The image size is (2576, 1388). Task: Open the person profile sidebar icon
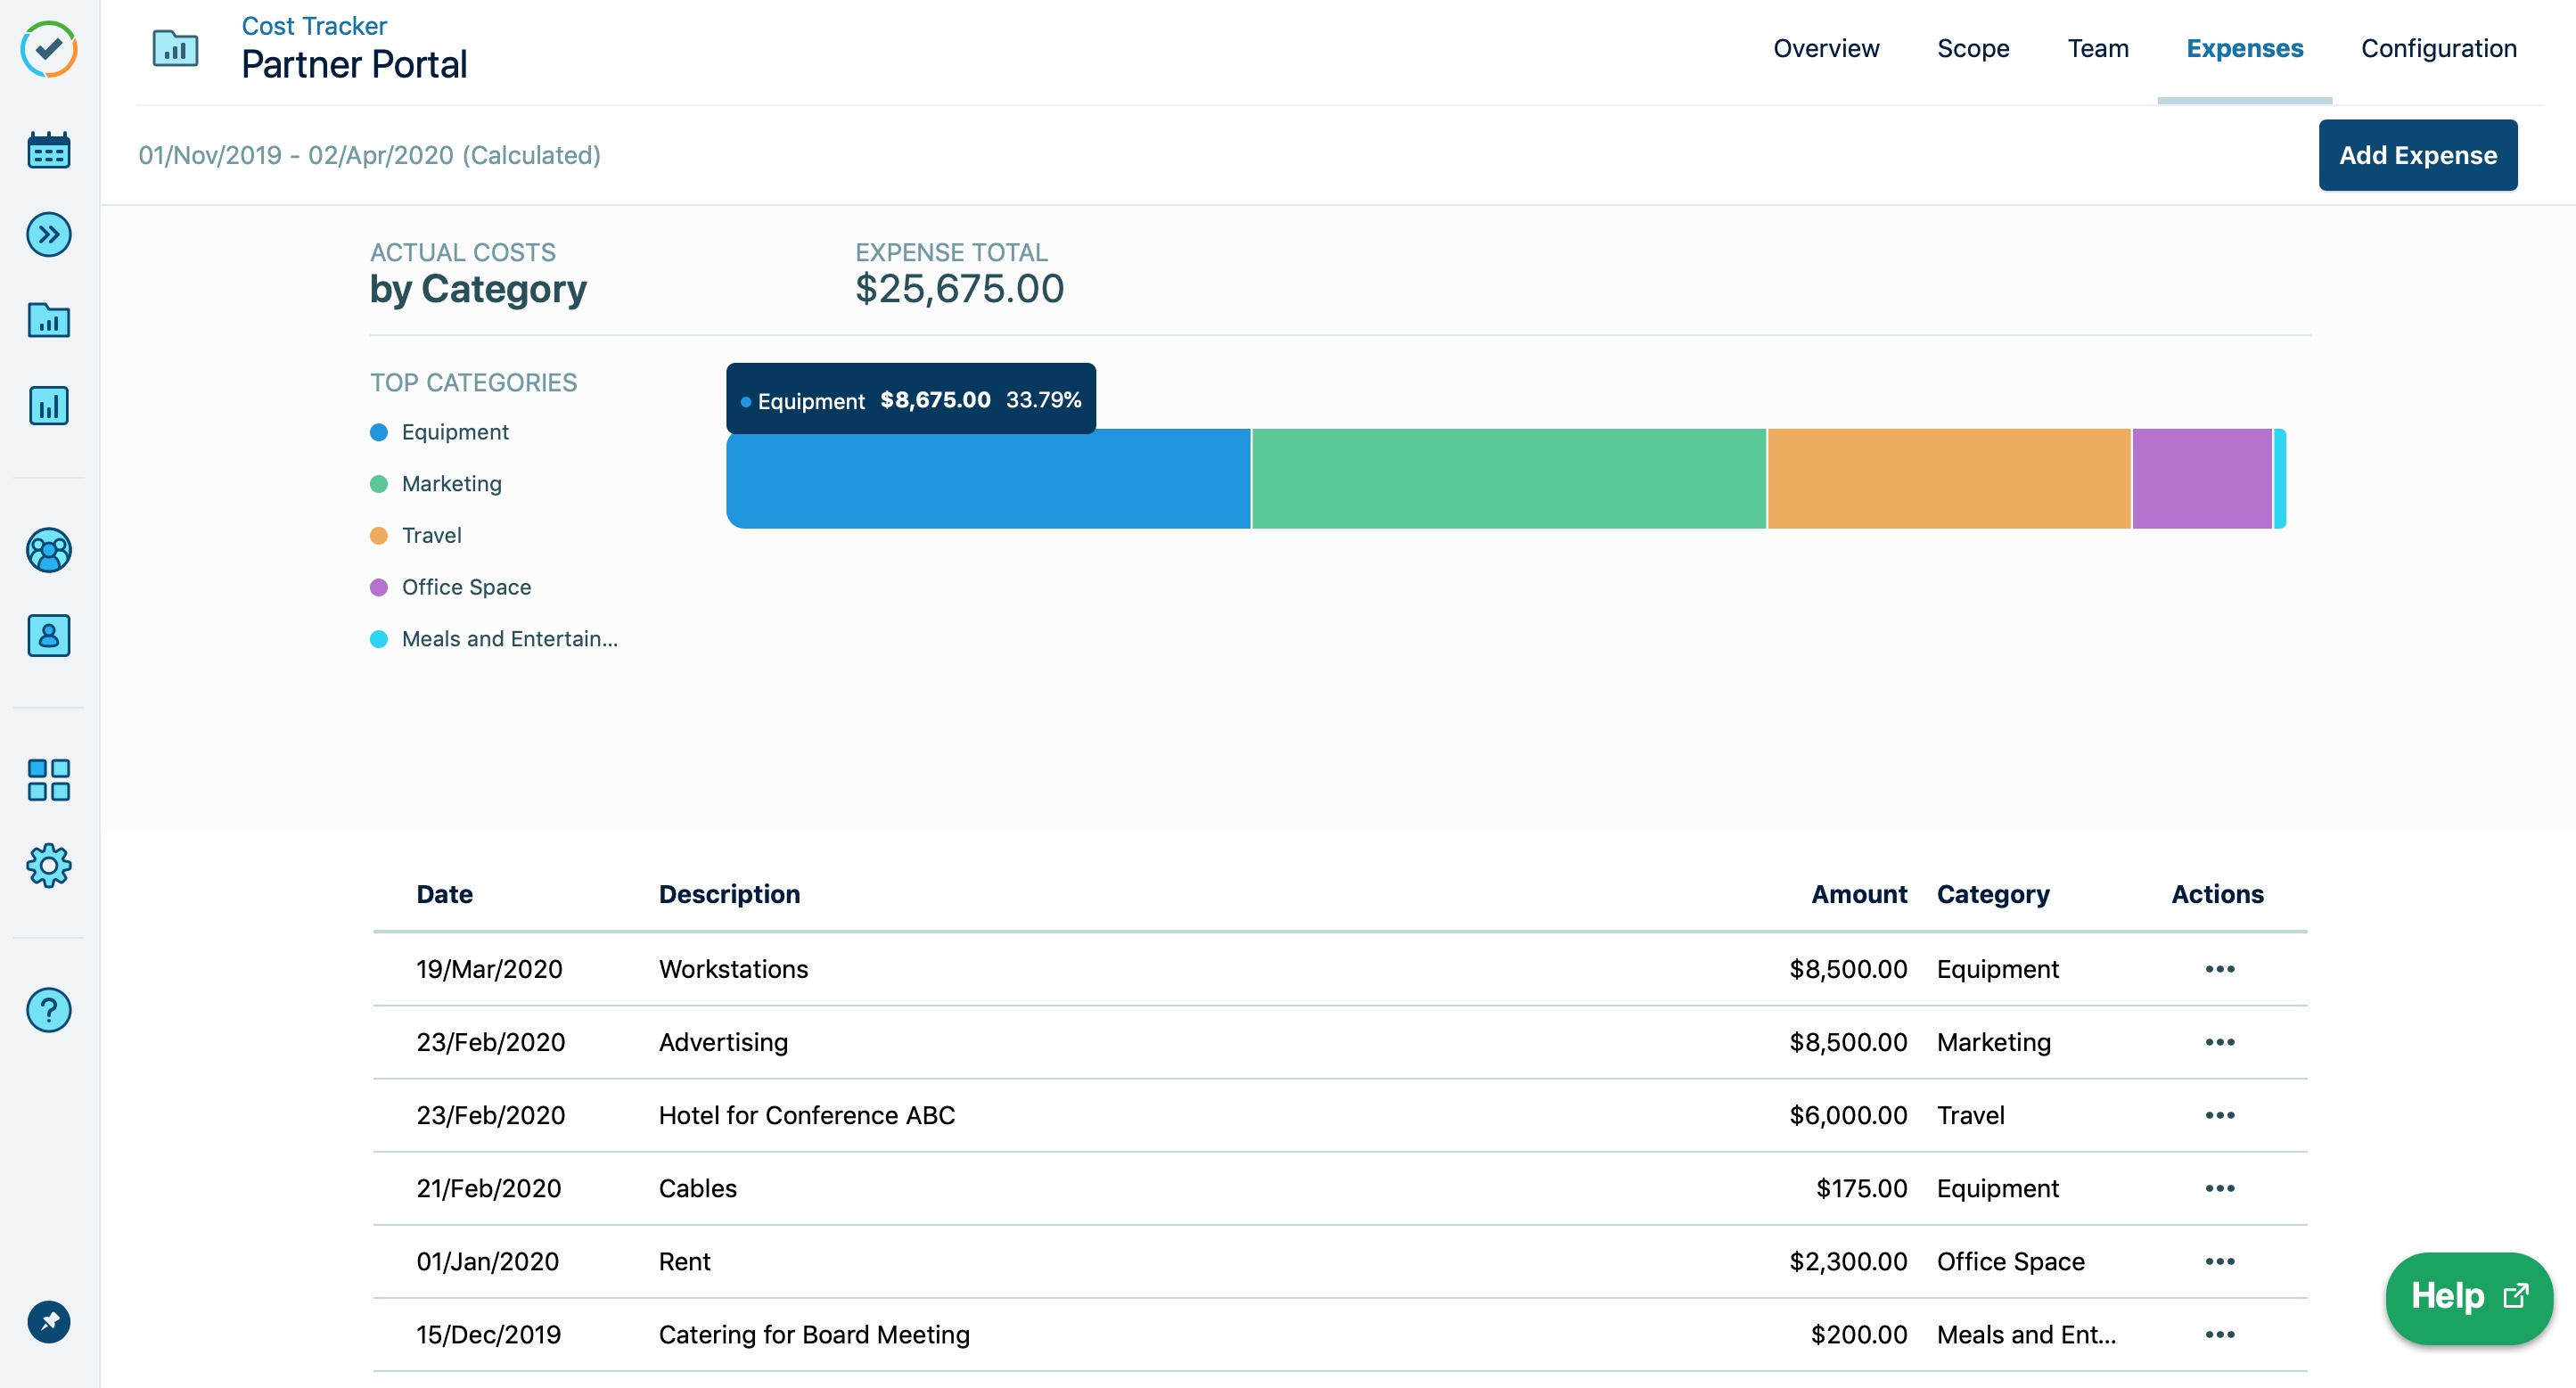tap(48, 635)
